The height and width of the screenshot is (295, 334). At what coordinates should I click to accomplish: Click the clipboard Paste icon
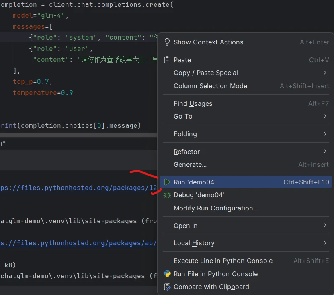tap(167, 60)
